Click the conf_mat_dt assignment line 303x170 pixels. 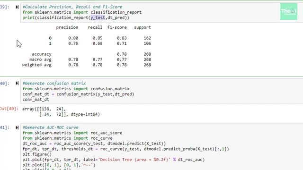click(x=78, y=94)
